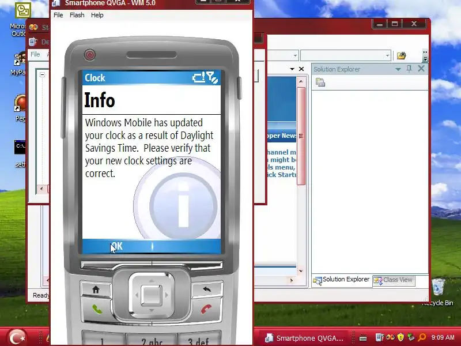This screenshot has width=461, height=346.
Task: Click the phone's right soft key
Action: click(187, 265)
